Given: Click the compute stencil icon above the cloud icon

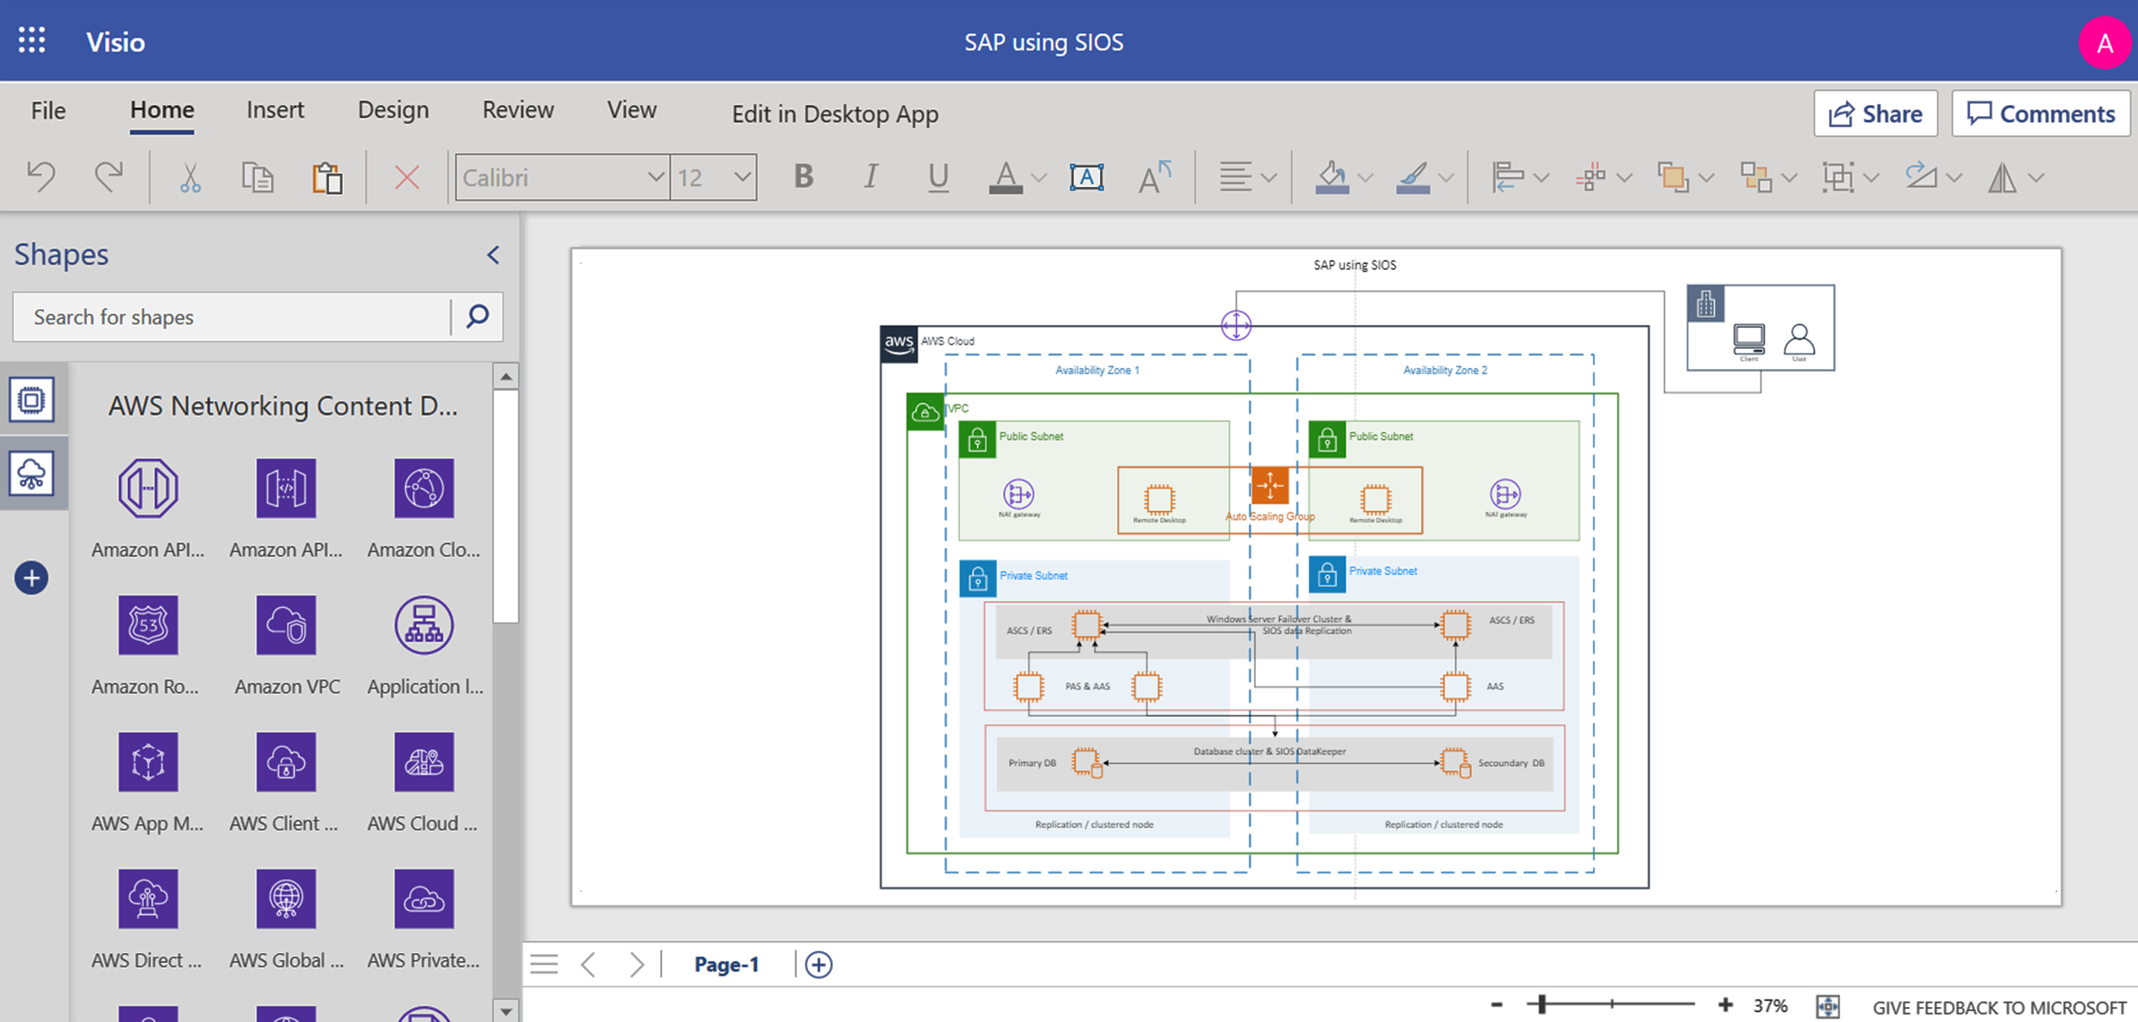Looking at the screenshot, I should (x=32, y=400).
